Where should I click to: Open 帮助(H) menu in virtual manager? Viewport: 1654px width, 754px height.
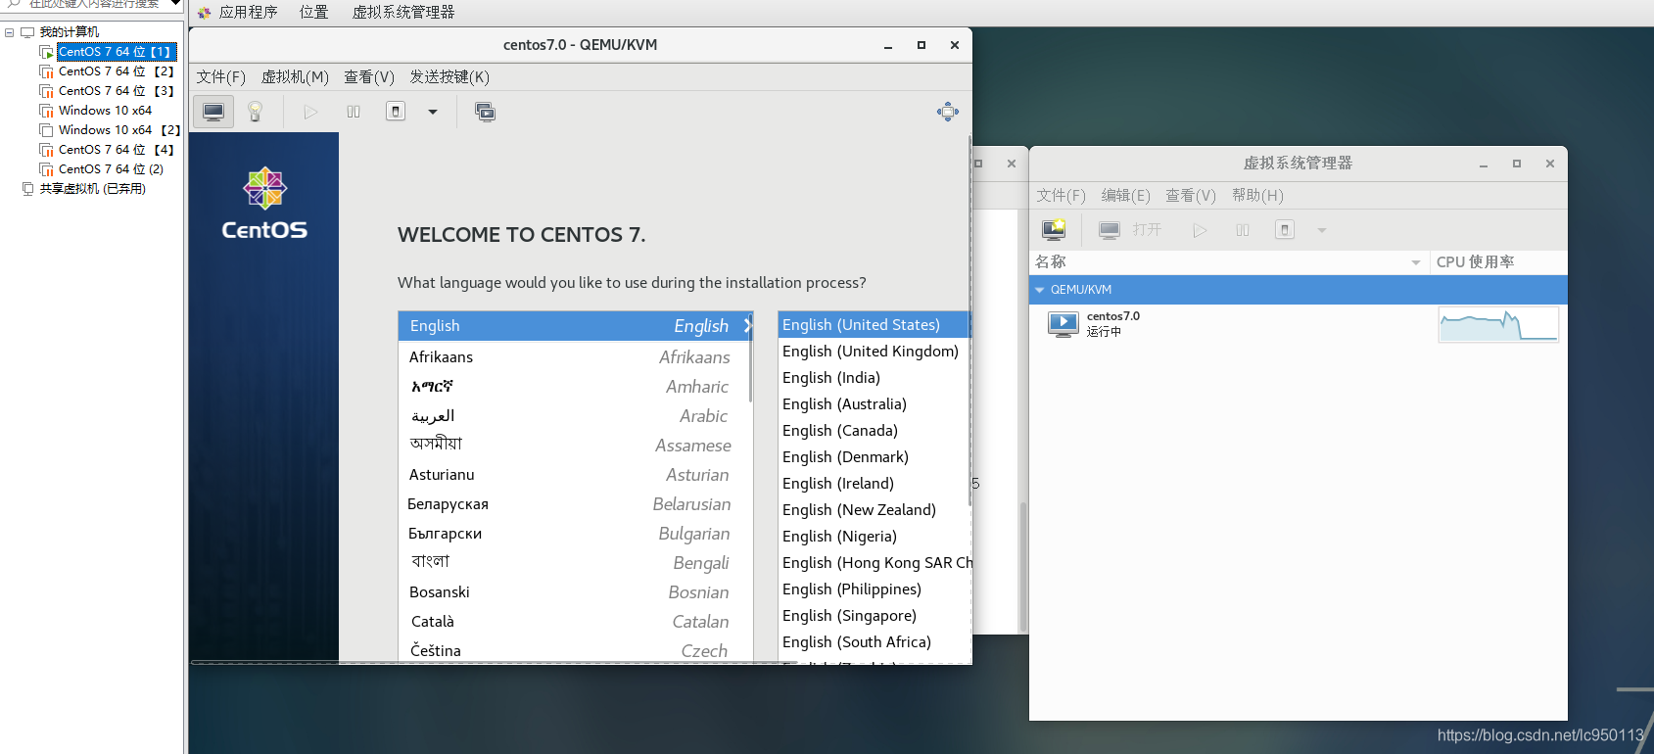pyautogui.click(x=1257, y=195)
